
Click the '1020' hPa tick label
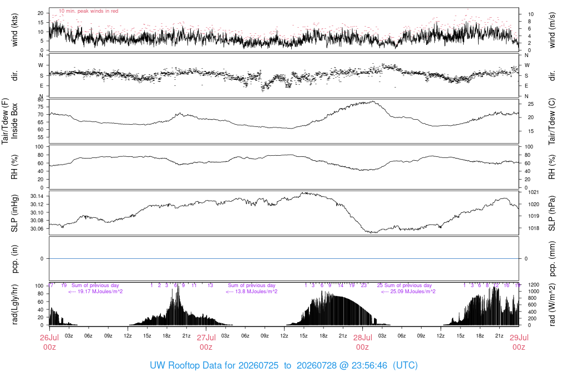coord(534,204)
